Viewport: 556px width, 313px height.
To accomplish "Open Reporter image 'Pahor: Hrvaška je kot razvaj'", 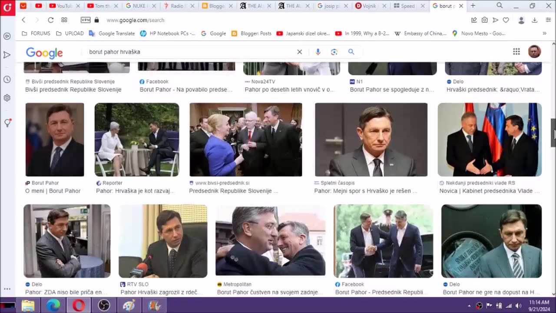I will point(137,140).
